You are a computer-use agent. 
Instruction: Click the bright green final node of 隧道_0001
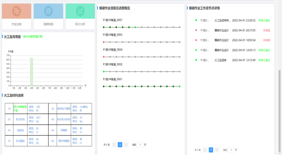(x=180, y=87)
